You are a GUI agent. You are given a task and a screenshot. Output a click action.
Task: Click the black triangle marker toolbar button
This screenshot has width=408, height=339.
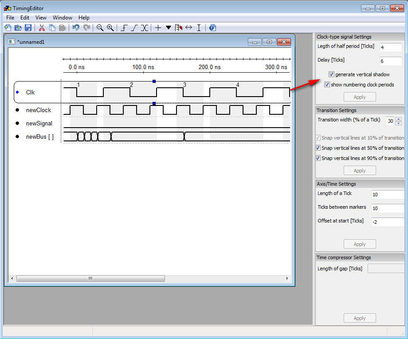point(168,27)
